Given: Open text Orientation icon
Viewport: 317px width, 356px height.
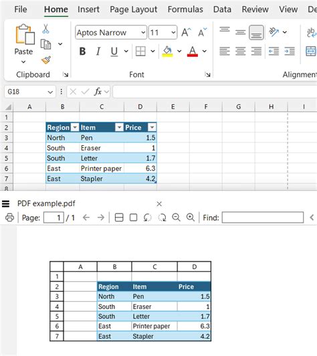Looking at the screenshot, I should pyautogui.click(x=274, y=32).
